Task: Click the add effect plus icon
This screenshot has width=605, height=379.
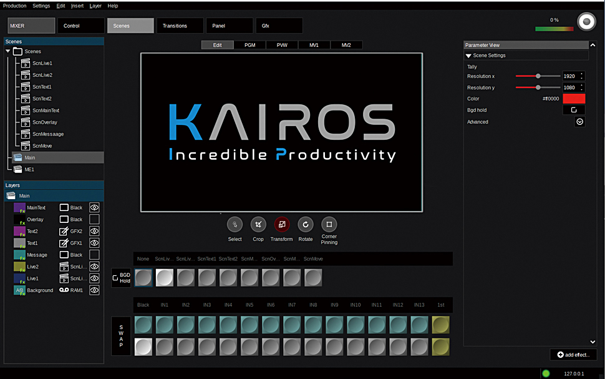Action: pos(560,355)
